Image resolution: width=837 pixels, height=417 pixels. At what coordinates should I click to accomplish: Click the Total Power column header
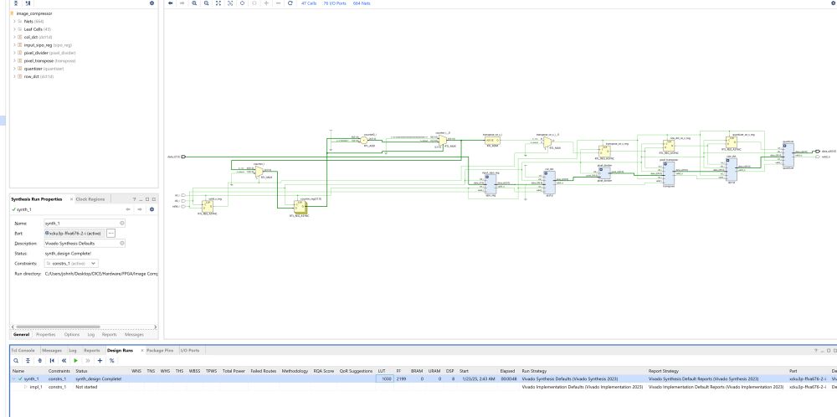(234, 371)
